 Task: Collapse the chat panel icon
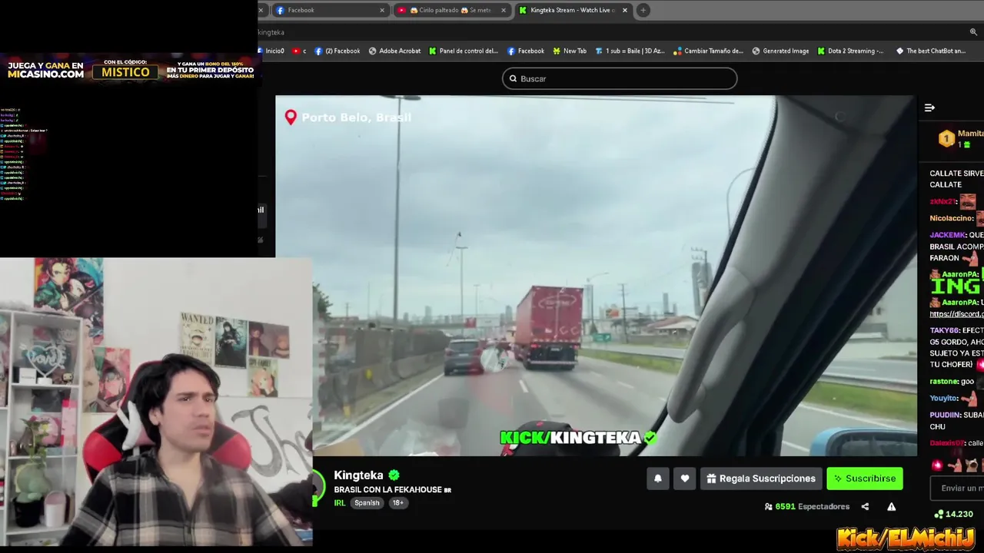pos(929,108)
